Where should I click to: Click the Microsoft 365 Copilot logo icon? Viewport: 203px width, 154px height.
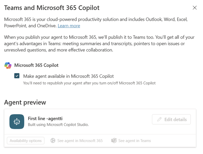[x=8, y=65]
